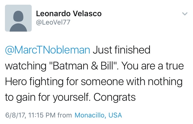Click the @LeoVel77 handle
Screen dimensions: 193x124
pos(53,23)
